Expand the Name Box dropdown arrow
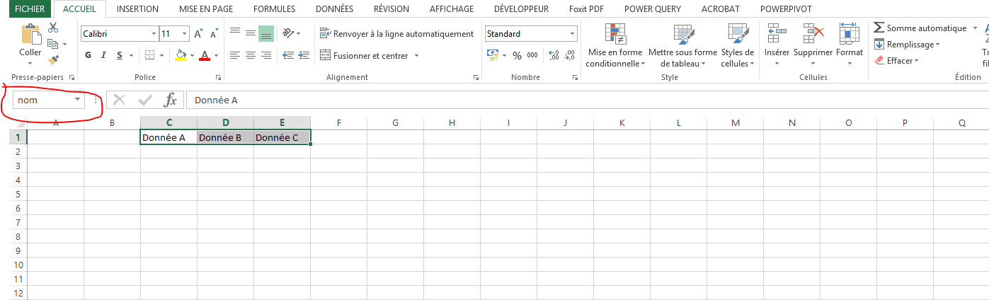989x300 pixels. (77, 100)
